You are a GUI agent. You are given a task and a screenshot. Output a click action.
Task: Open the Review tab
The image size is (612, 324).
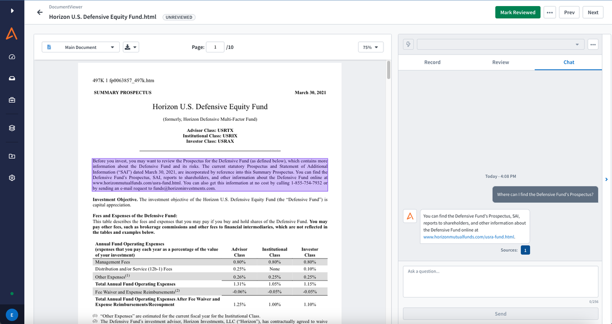[500, 62]
